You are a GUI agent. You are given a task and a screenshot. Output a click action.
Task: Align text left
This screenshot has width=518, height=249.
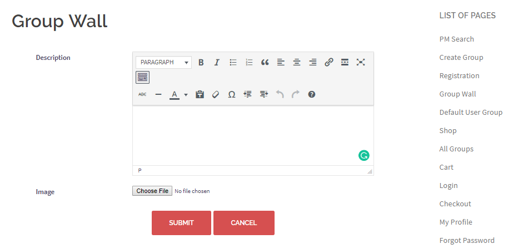point(281,62)
